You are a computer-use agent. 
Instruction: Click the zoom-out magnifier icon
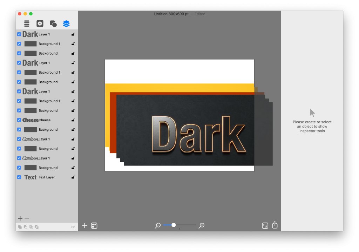click(x=158, y=225)
